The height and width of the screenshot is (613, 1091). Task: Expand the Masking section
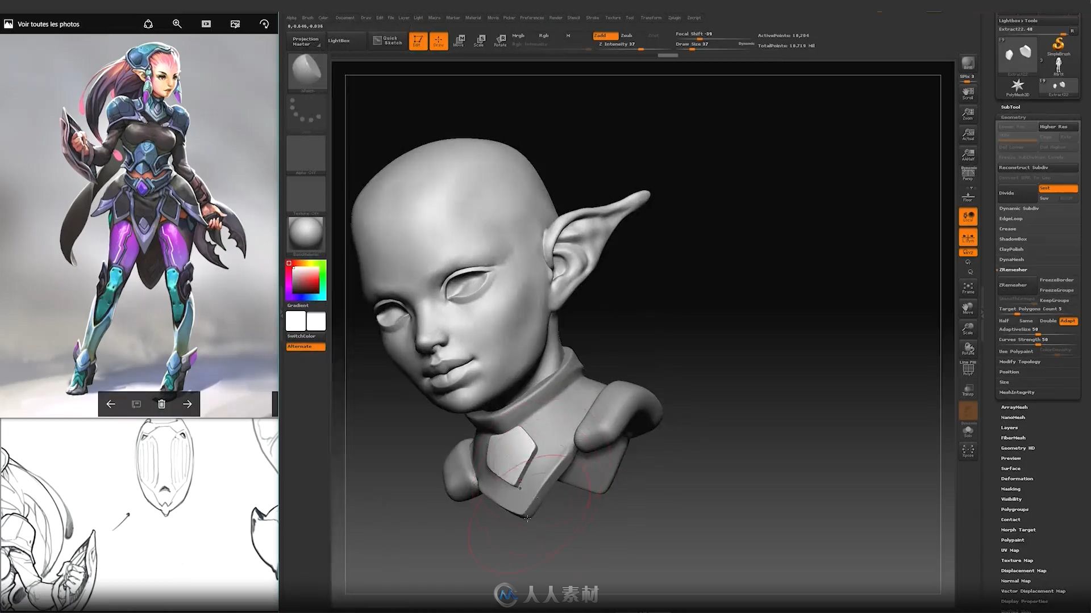1010,489
